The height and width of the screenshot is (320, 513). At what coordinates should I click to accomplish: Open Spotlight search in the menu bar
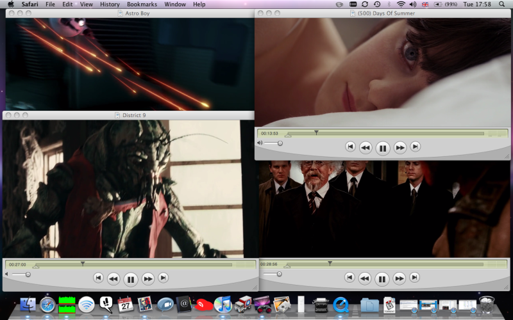(502, 4)
